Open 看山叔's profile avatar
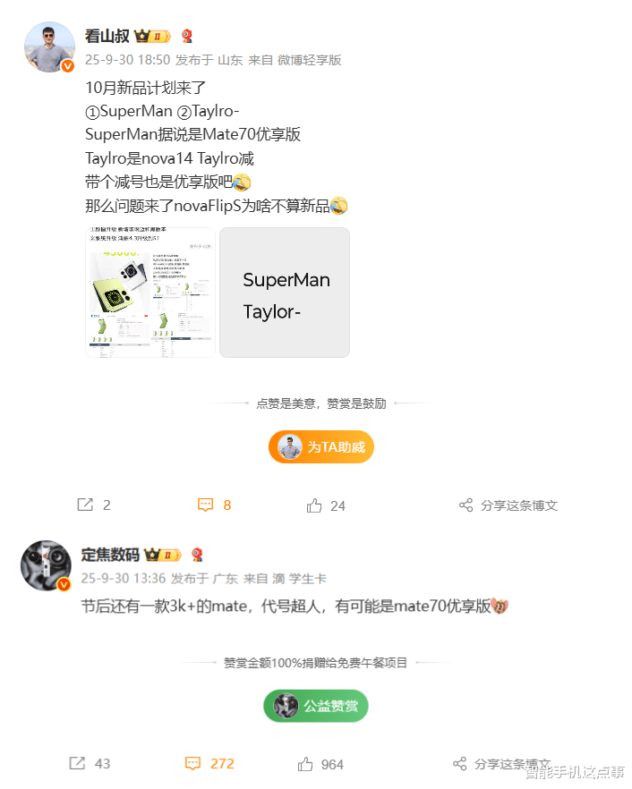 (49, 47)
